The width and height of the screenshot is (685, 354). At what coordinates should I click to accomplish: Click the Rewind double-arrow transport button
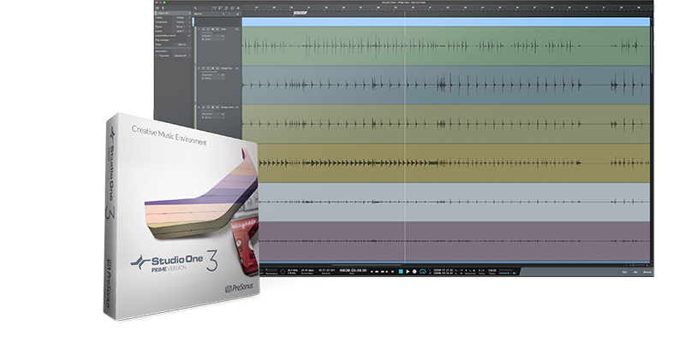coord(377,272)
